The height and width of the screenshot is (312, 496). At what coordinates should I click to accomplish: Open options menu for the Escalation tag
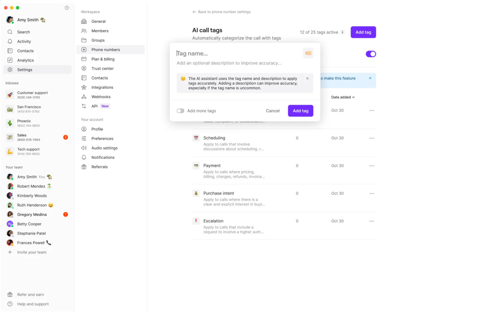coord(371,221)
